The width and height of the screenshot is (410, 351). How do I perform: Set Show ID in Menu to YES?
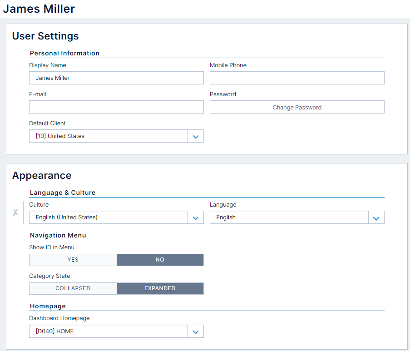click(x=73, y=260)
